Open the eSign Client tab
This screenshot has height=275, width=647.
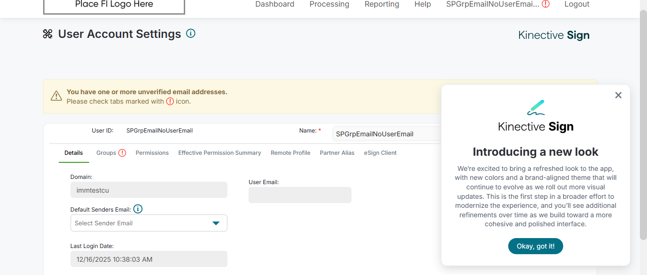[x=380, y=153]
